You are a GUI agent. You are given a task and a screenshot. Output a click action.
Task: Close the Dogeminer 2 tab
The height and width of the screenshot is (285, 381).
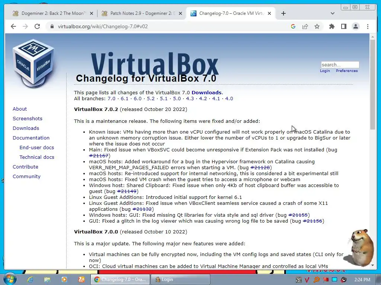point(92,14)
